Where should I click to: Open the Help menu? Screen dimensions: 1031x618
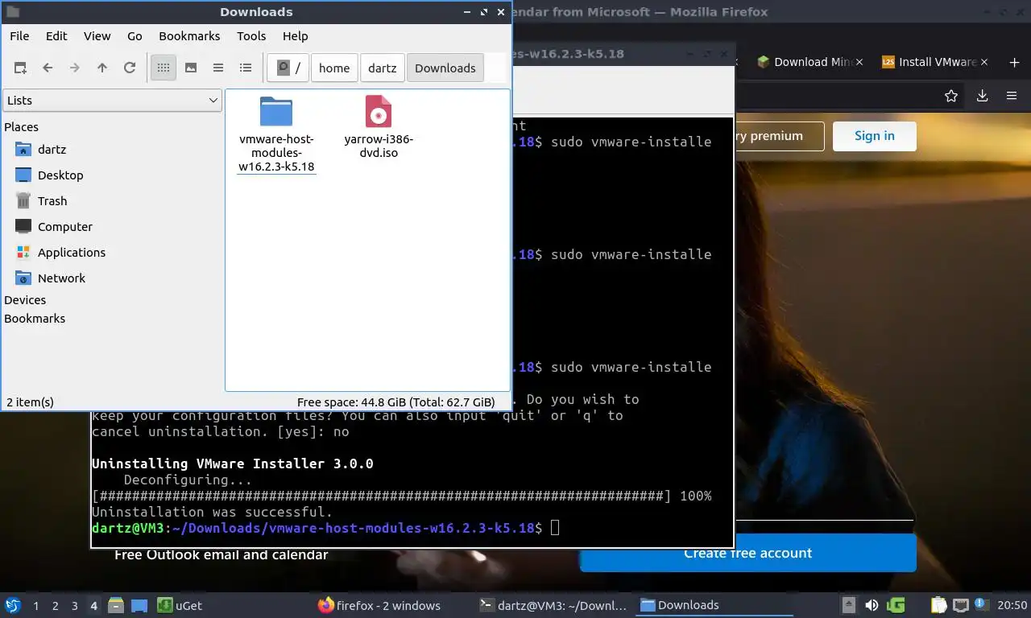[x=296, y=36]
